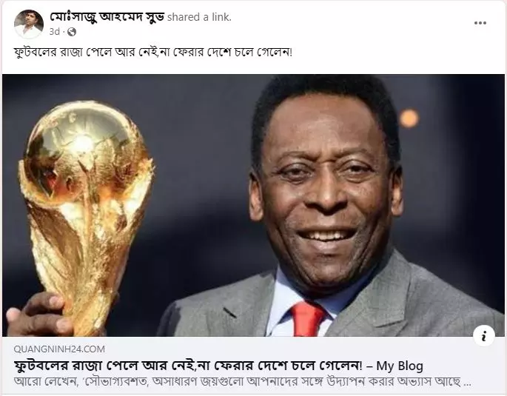Click the description snippet starting "আরো লেখেন"

(242, 382)
